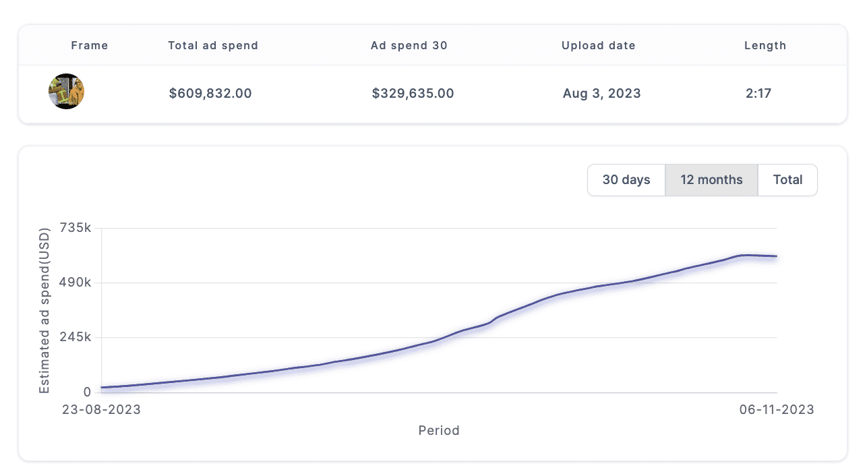Select the 30 days range tab
This screenshot has width=867, height=476.
626,180
